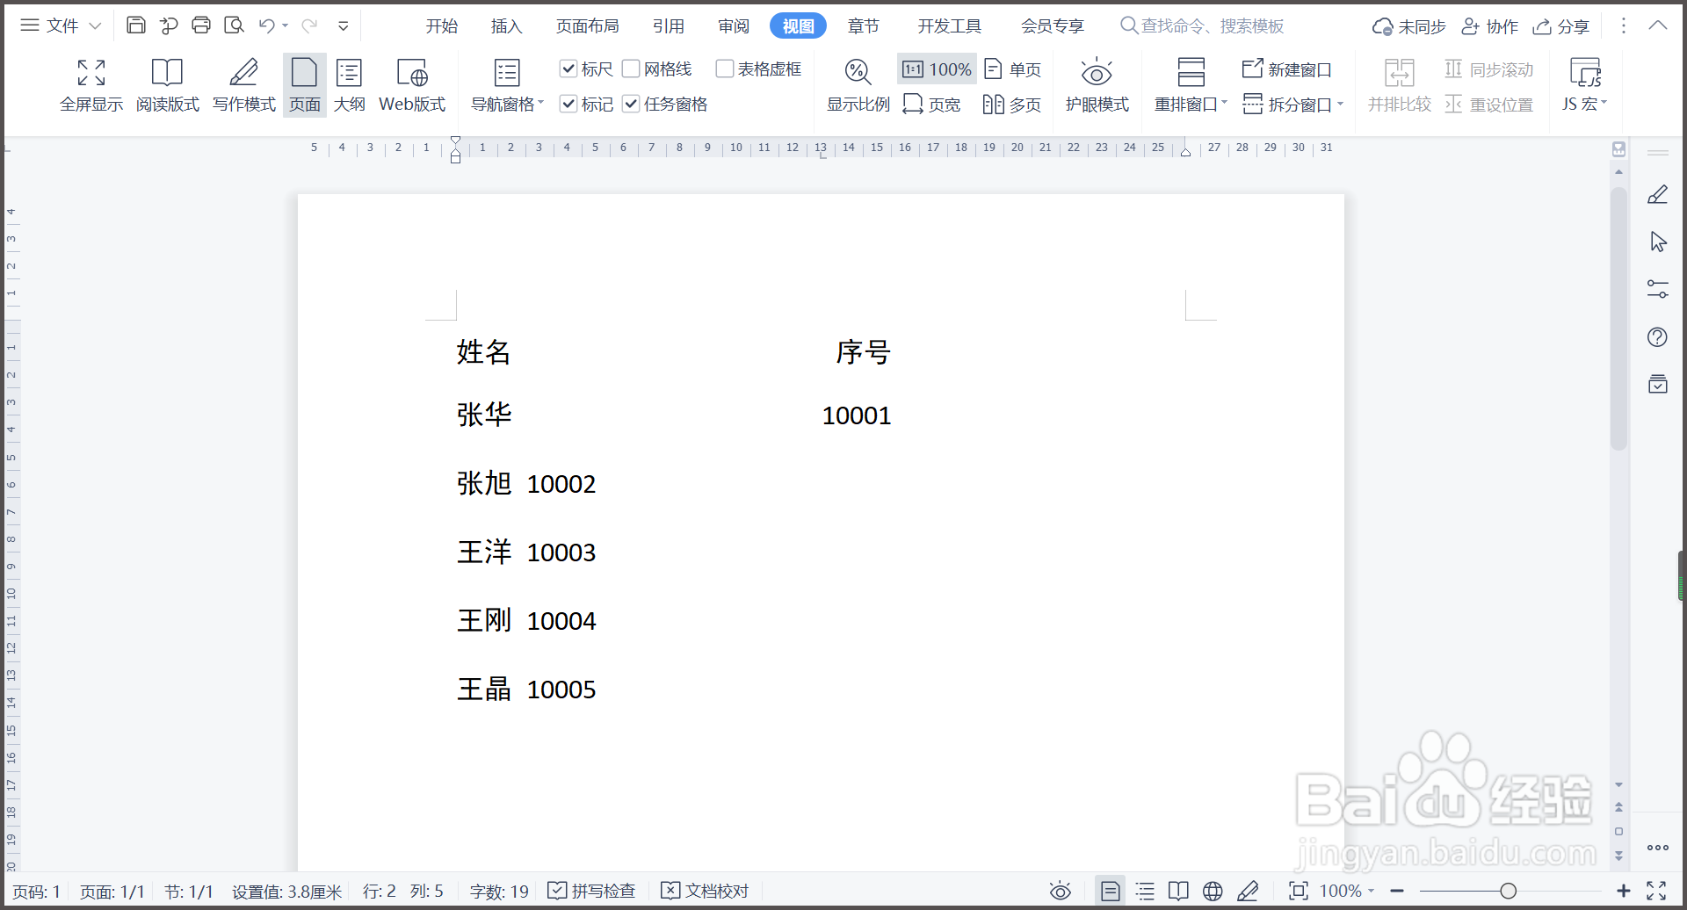Enable 护眼模式 eye protection mode
The width and height of the screenshot is (1687, 910).
pyautogui.click(x=1097, y=83)
